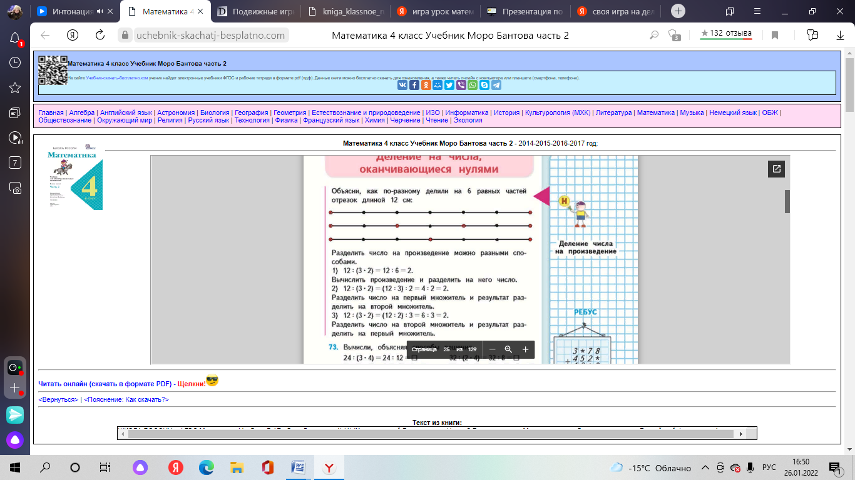Screen dimensions: 855x480
Task: Open Главная link in site menu
Action: coord(51,112)
